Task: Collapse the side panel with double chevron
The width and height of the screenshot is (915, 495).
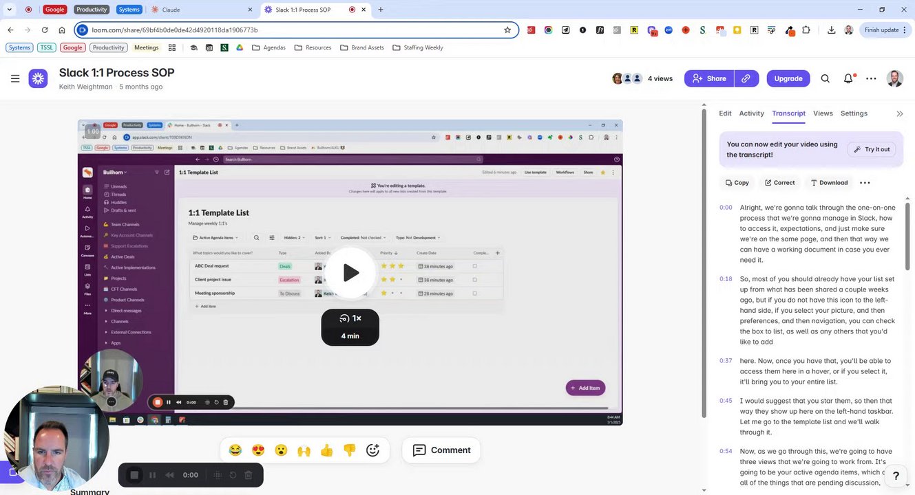Action: pyautogui.click(x=899, y=113)
